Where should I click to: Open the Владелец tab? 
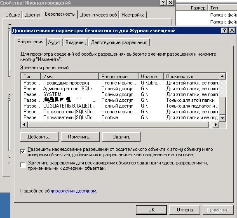point(75,42)
